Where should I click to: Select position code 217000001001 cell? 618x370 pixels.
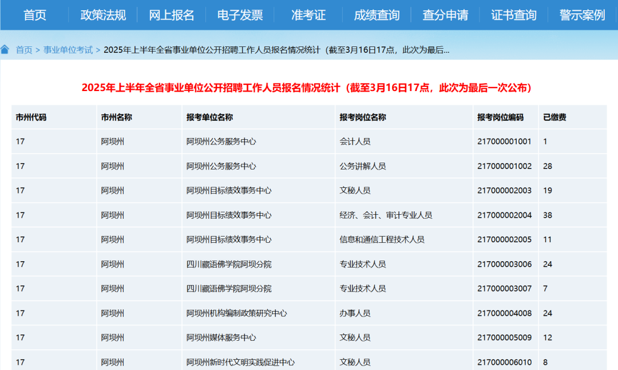[504, 141]
